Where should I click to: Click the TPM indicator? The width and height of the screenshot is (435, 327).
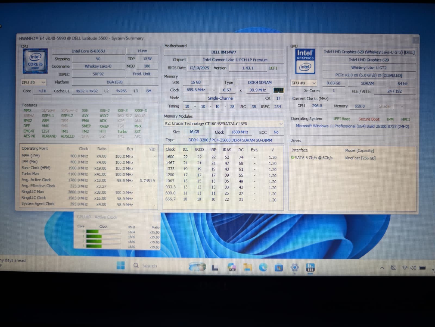pyautogui.click(x=390, y=119)
